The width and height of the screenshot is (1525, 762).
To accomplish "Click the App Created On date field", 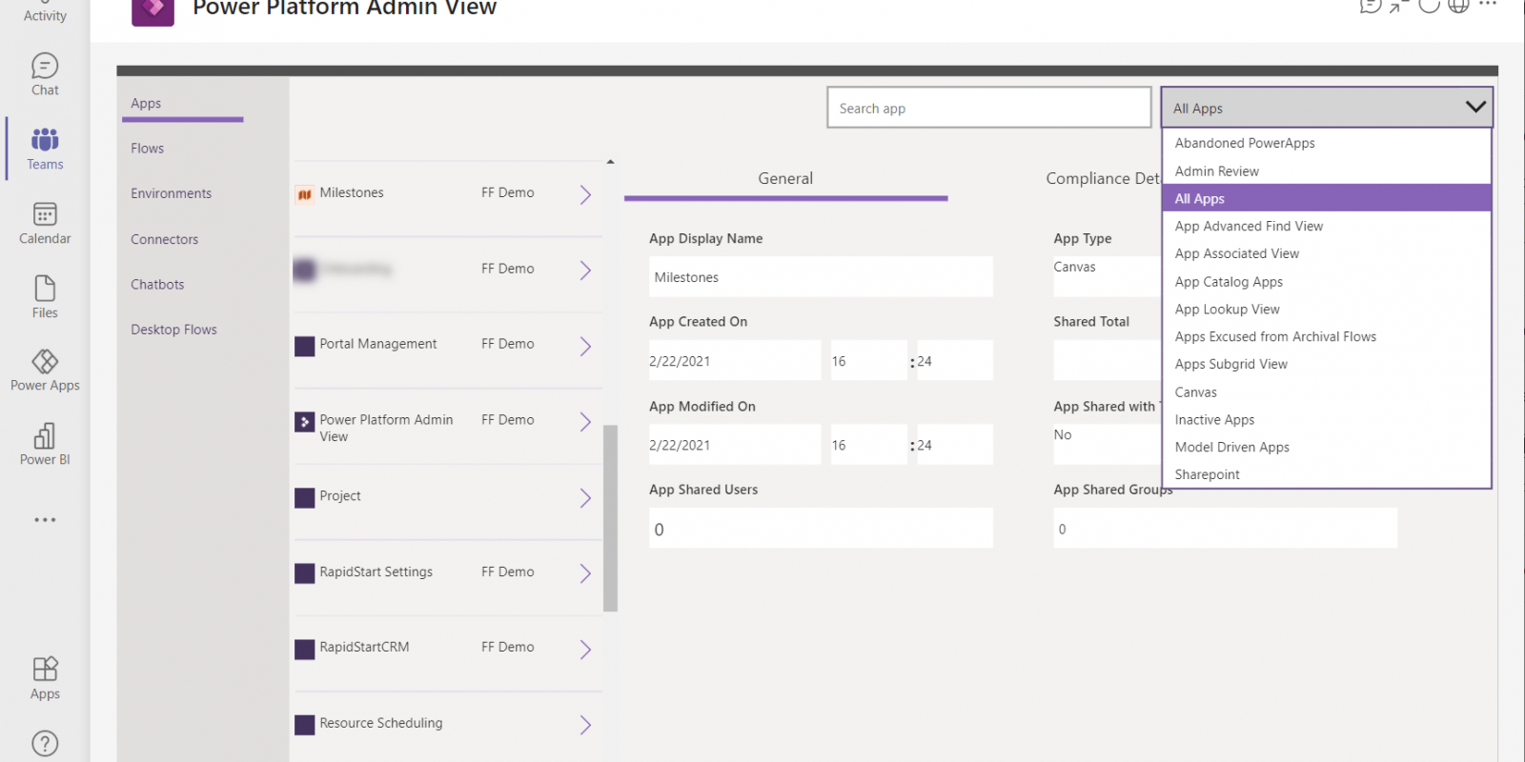I will click(735, 360).
